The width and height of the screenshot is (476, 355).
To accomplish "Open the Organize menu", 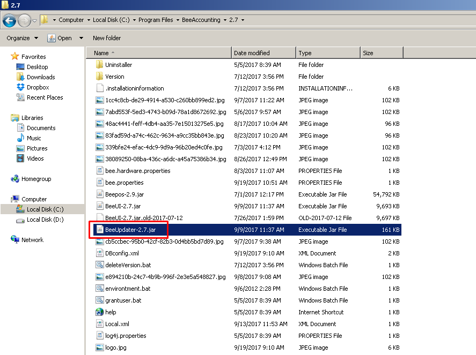I will click(x=23, y=38).
